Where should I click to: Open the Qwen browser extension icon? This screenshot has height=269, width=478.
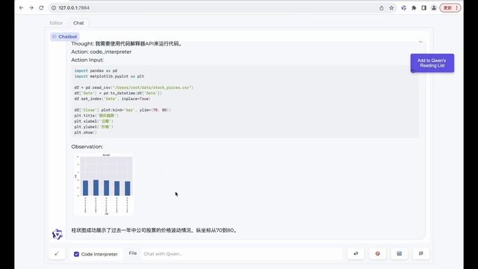[x=403, y=8]
